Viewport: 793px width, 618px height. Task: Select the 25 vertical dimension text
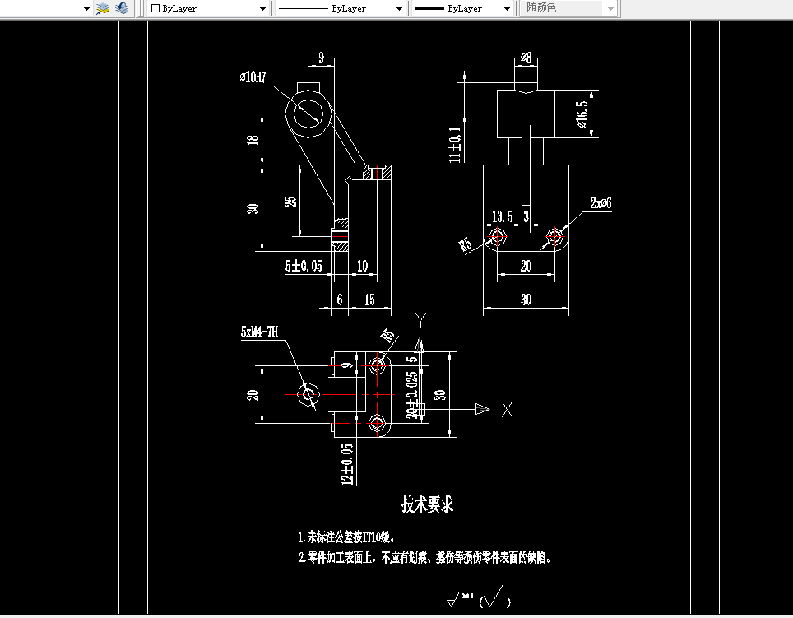click(290, 202)
